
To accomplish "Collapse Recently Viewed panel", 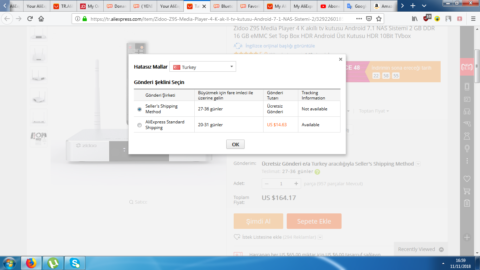I will click(x=441, y=249).
